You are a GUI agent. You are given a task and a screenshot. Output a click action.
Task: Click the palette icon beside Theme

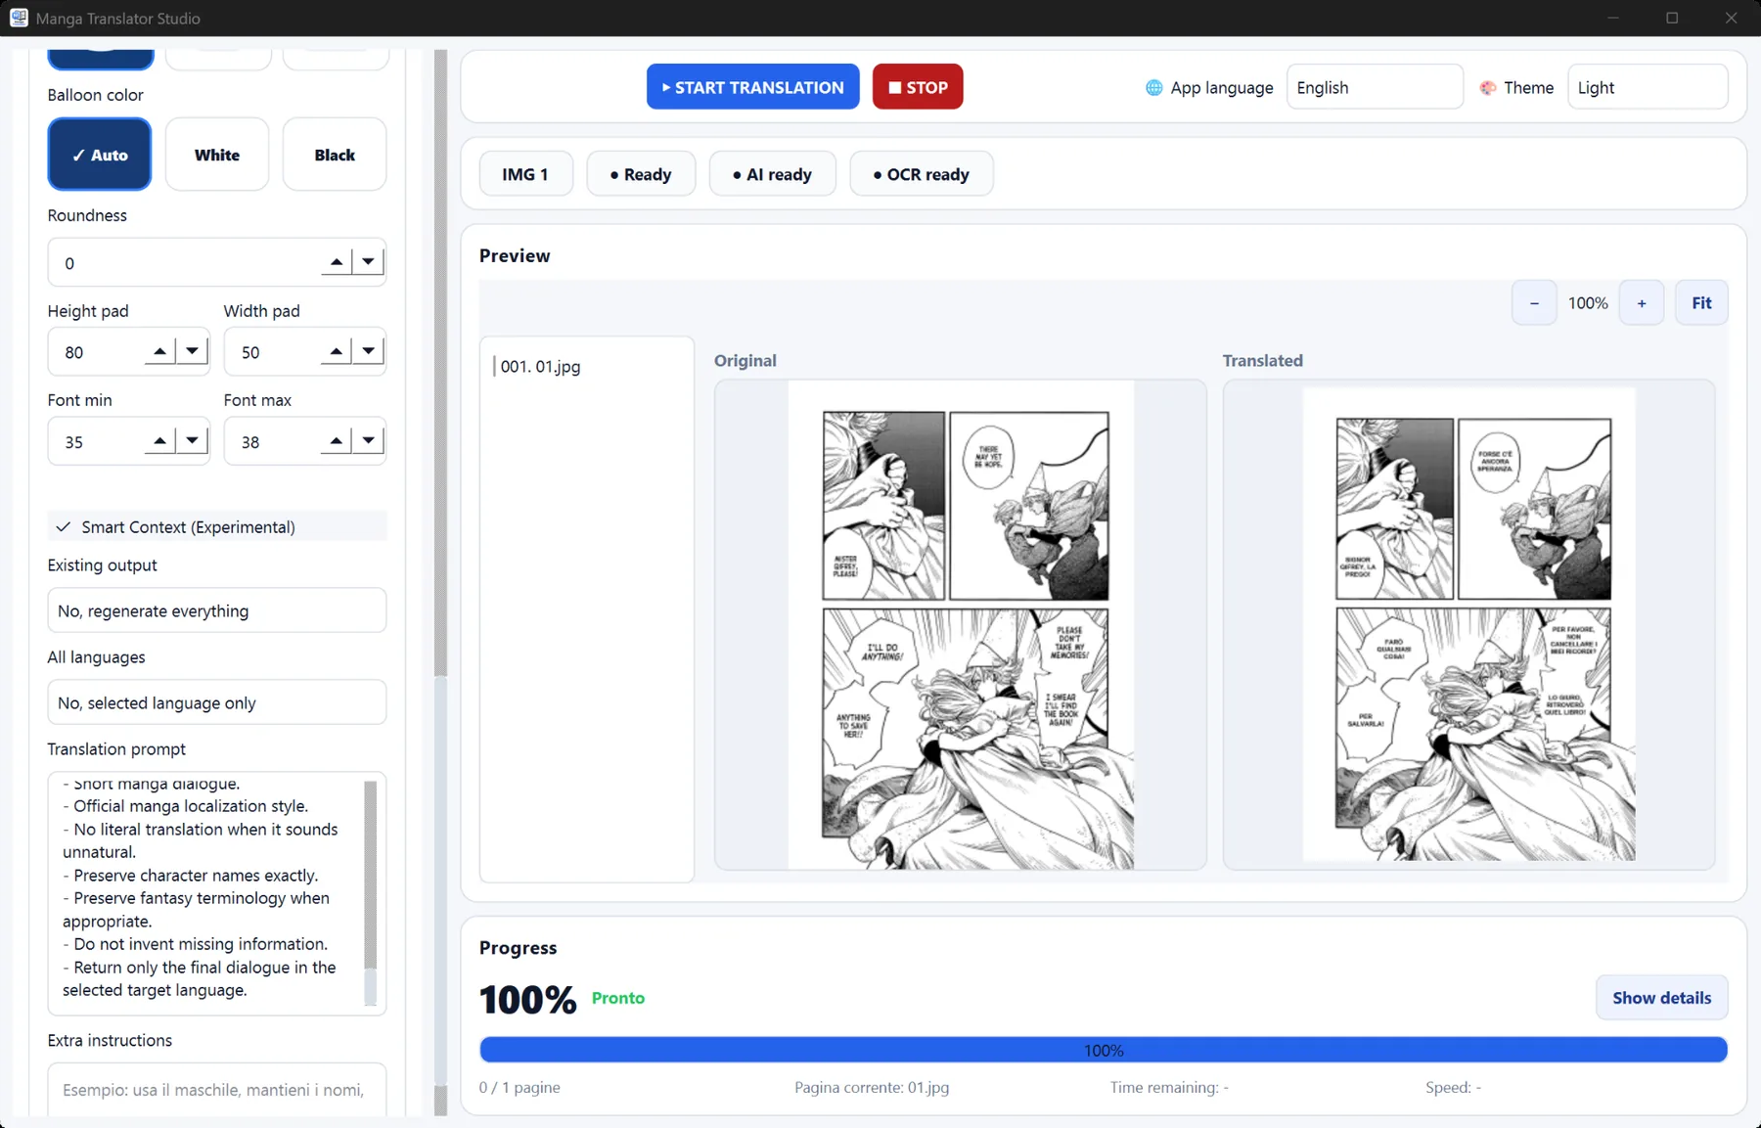[x=1488, y=88]
